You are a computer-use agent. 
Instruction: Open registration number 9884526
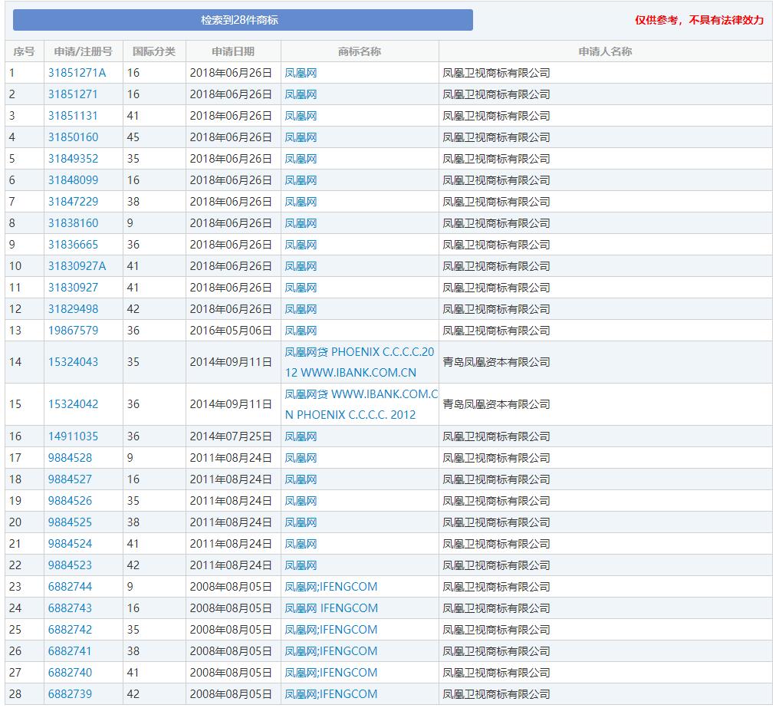tap(70, 501)
